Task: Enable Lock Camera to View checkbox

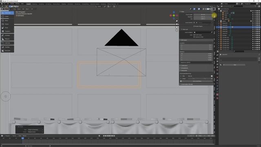Action: pyautogui.click(x=194, y=37)
